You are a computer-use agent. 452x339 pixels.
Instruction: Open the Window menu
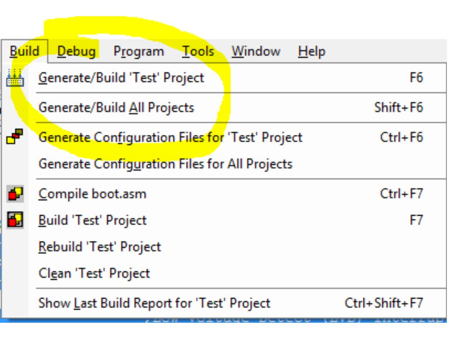coord(256,51)
